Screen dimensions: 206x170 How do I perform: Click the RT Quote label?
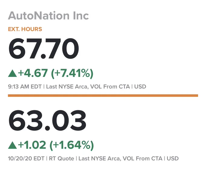pyautogui.click(x=61, y=158)
